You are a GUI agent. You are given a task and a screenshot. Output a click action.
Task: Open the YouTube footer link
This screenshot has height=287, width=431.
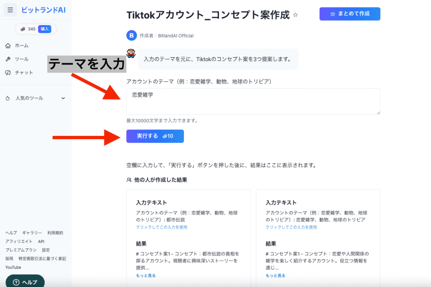pos(13,267)
